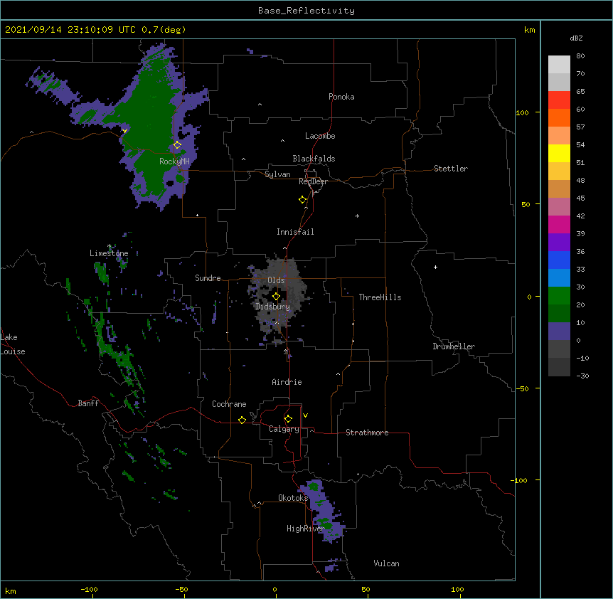Click the Lacombe city label

tap(320, 136)
